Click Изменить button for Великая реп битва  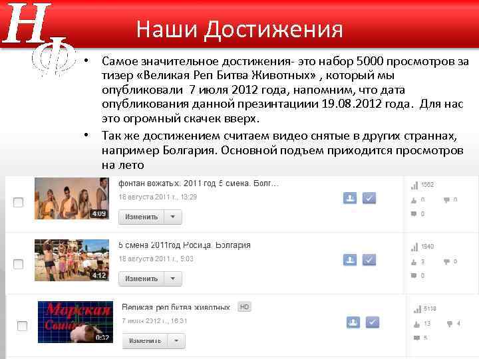(145, 340)
